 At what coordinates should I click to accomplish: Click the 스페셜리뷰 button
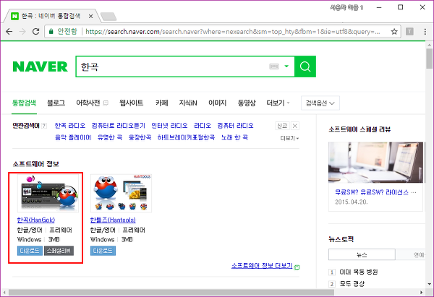pos(59,251)
